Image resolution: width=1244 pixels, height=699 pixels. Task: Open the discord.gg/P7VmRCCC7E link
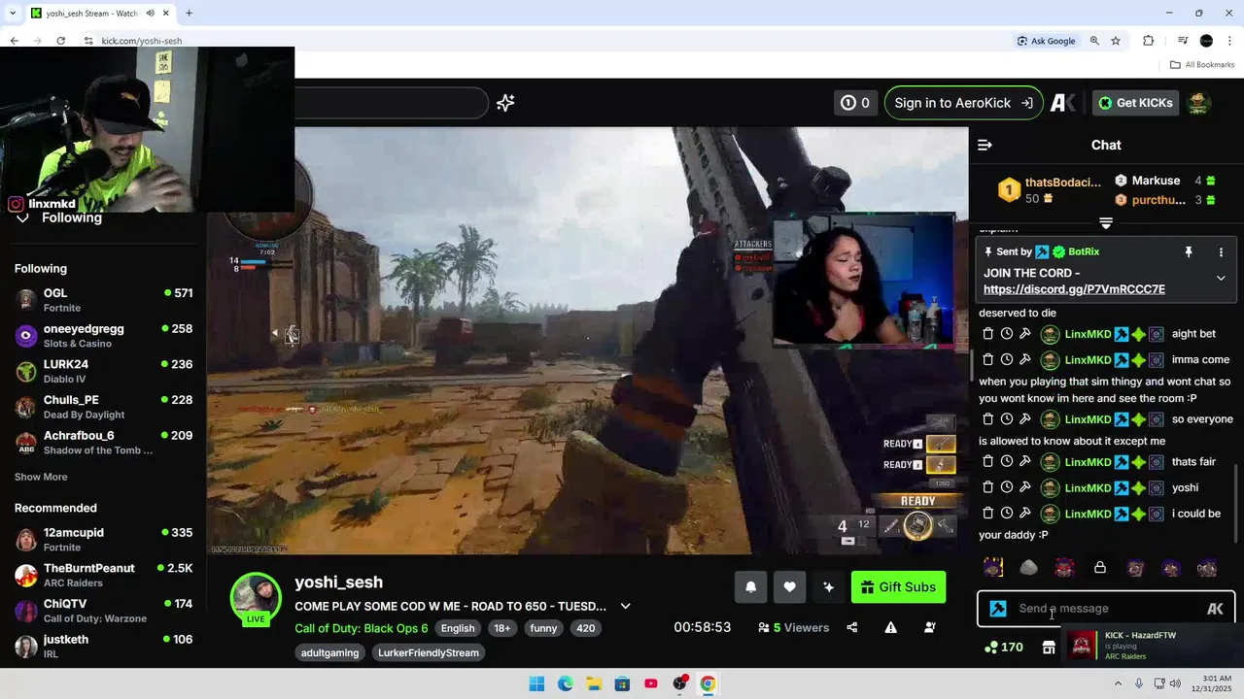pos(1074,289)
